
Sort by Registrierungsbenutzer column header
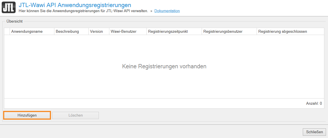[229, 32]
